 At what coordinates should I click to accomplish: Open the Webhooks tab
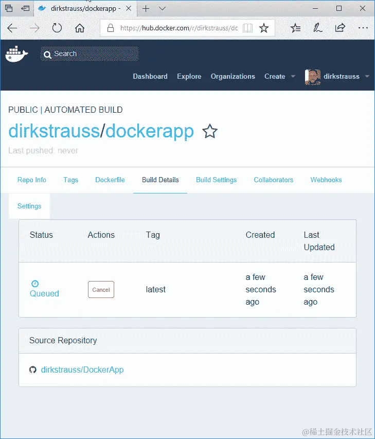(326, 180)
